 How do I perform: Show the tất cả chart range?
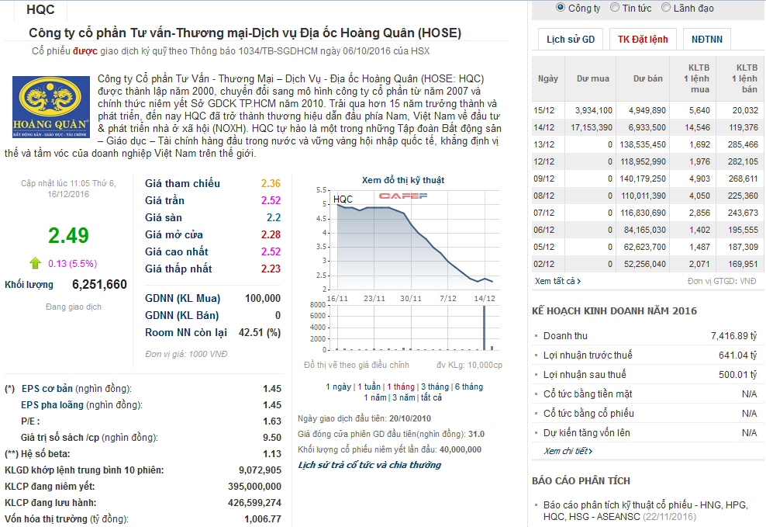coord(431,397)
